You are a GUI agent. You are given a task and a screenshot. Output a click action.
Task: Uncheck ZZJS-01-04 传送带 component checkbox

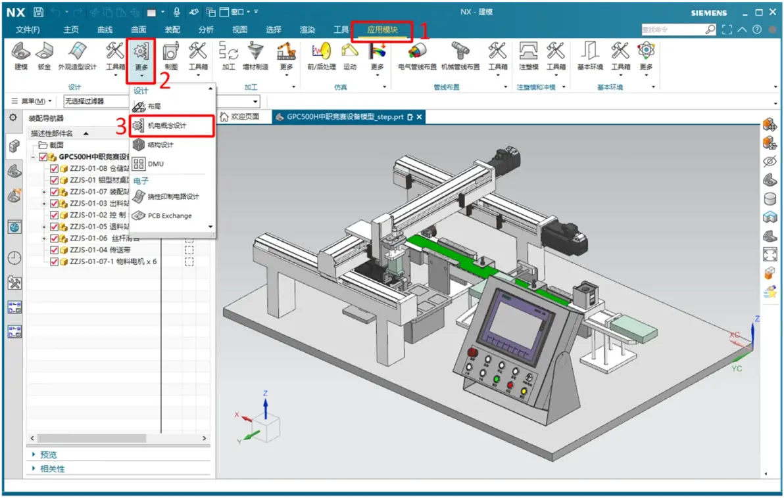click(x=54, y=250)
